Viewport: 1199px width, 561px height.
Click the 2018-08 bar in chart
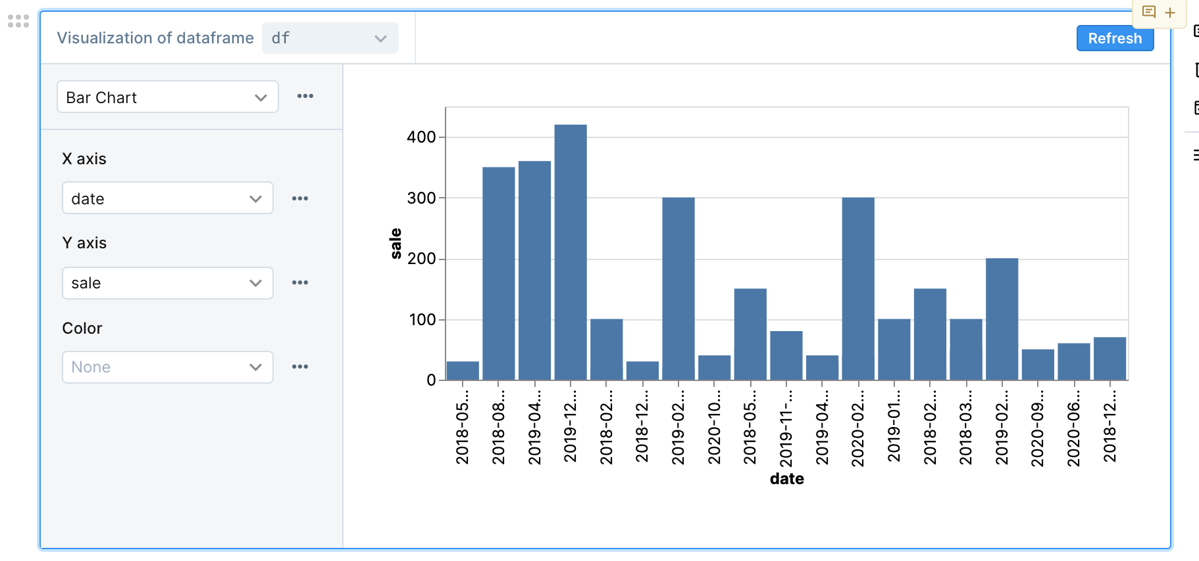499,273
